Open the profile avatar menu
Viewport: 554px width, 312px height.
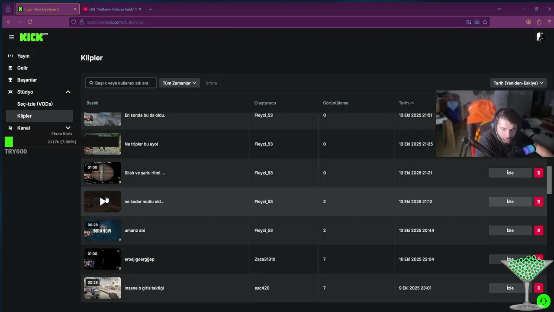tap(540, 37)
